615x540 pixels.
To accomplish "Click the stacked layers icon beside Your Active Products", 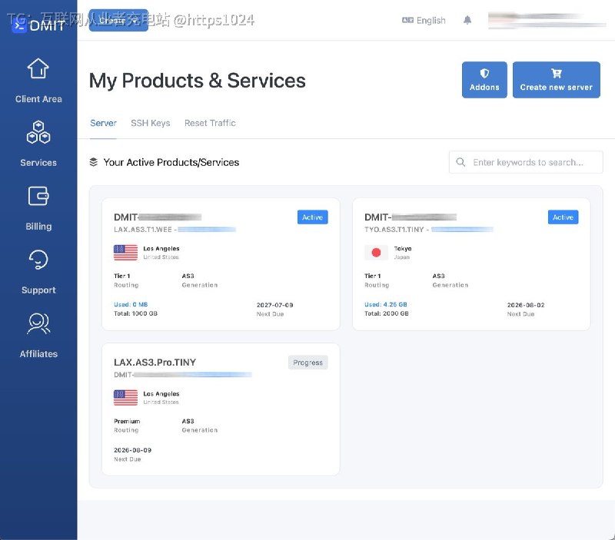I will pyautogui.click(x=93, y=162).
